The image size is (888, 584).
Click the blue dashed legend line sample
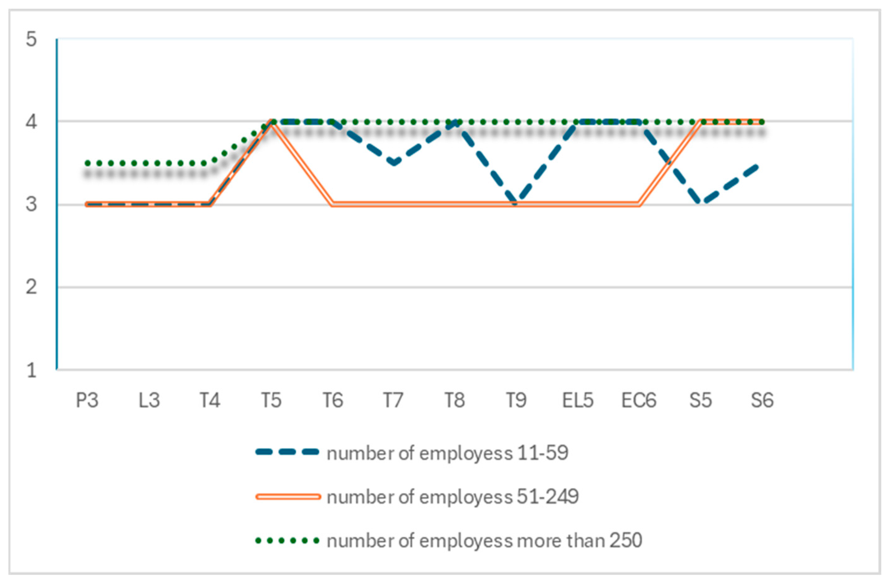288,453
